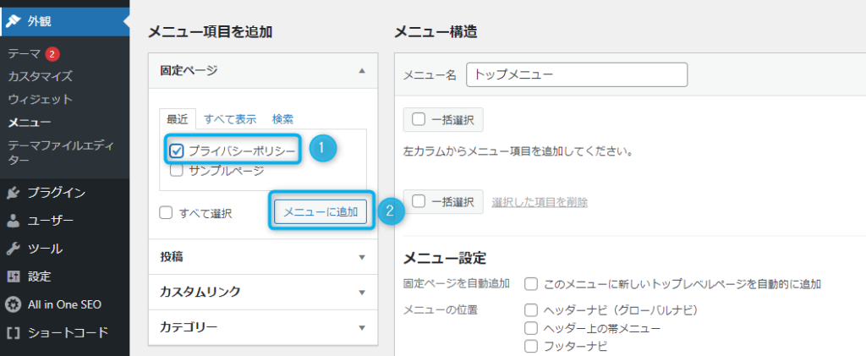Viewport: 866px width, 356px height.
Task: Expand the カスタムリンク section arrow
Action: point(362,293)
